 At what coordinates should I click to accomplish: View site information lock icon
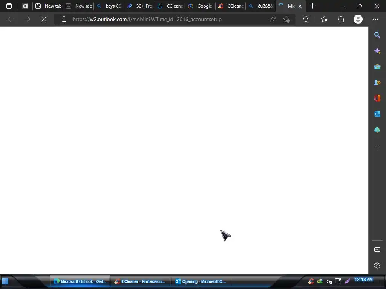pos(64,19)
